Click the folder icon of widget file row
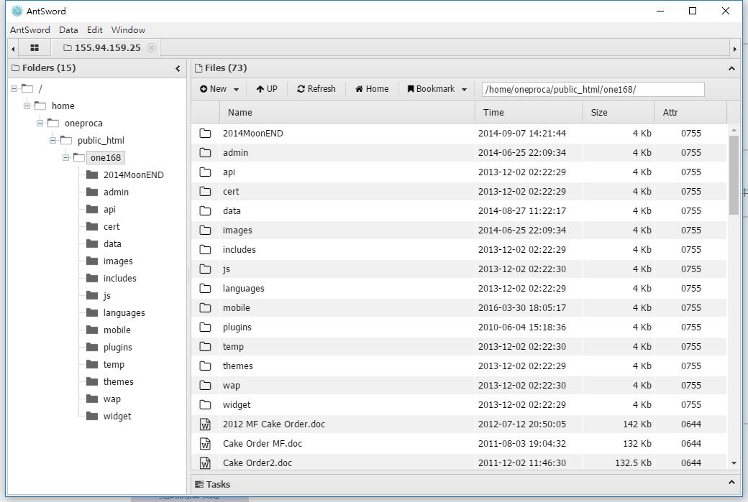The image size is (748, 502). (205, 405)
